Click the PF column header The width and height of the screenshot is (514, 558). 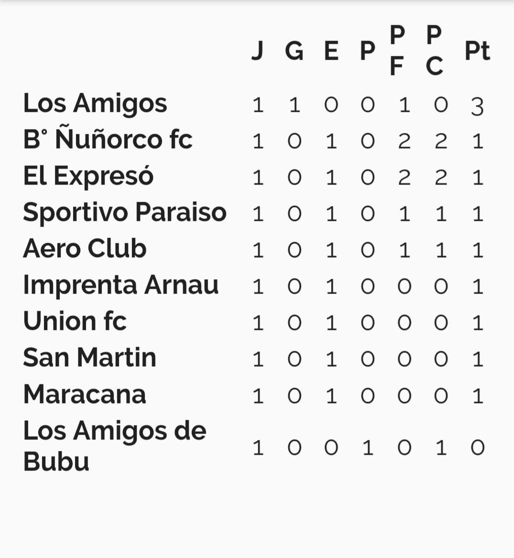[x=397, y=50]
